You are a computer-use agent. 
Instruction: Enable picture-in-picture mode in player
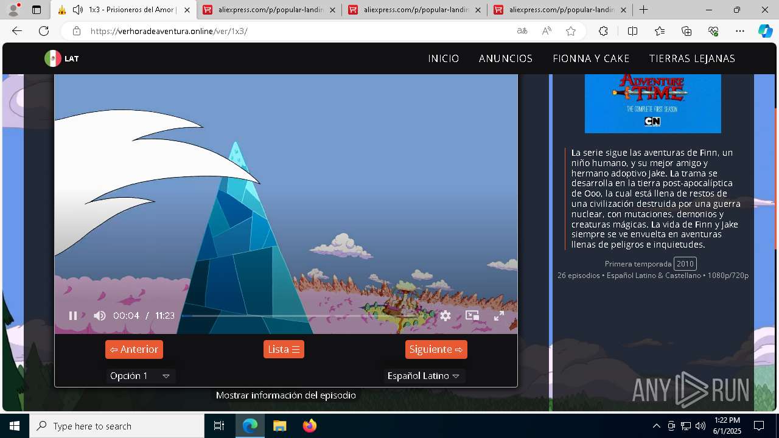click(x=472, y=316)
